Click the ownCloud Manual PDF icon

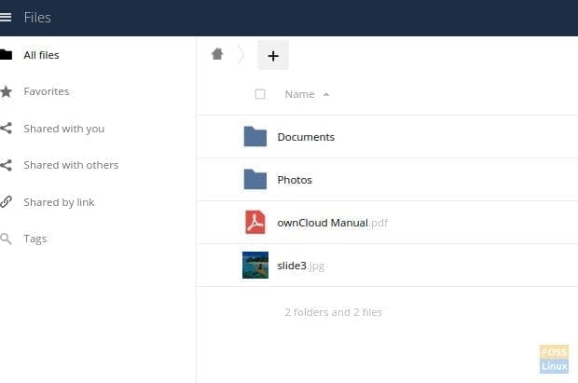coord(255,222)
